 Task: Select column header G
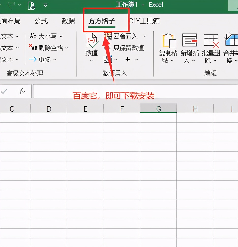[158, 108]
